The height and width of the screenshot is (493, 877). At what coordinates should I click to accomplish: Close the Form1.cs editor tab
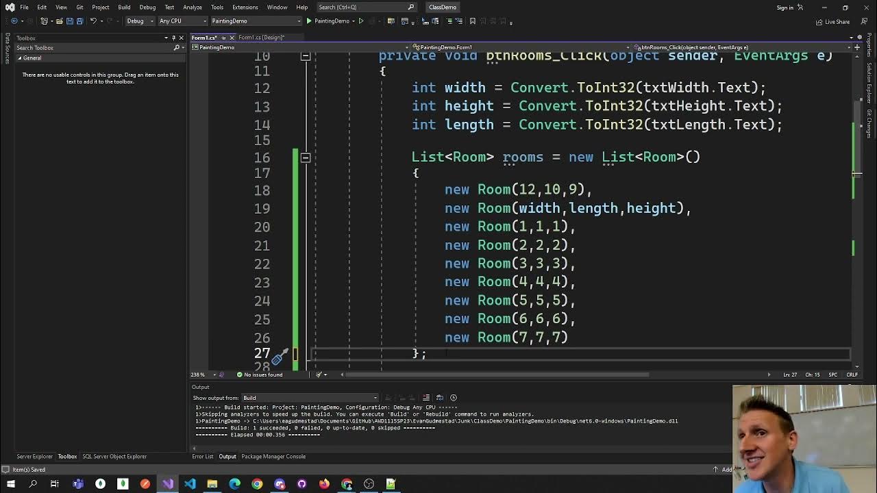click(232, 38)
